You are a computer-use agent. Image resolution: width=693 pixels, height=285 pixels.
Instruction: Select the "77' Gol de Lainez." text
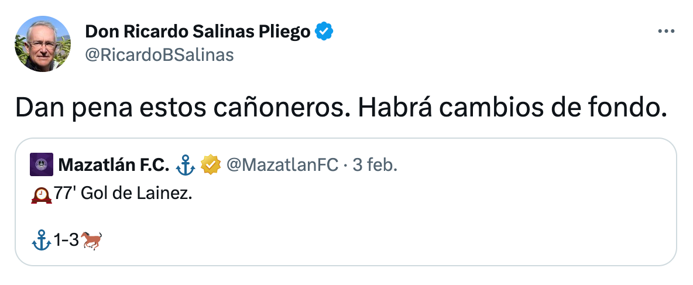(x=123, y=194)
